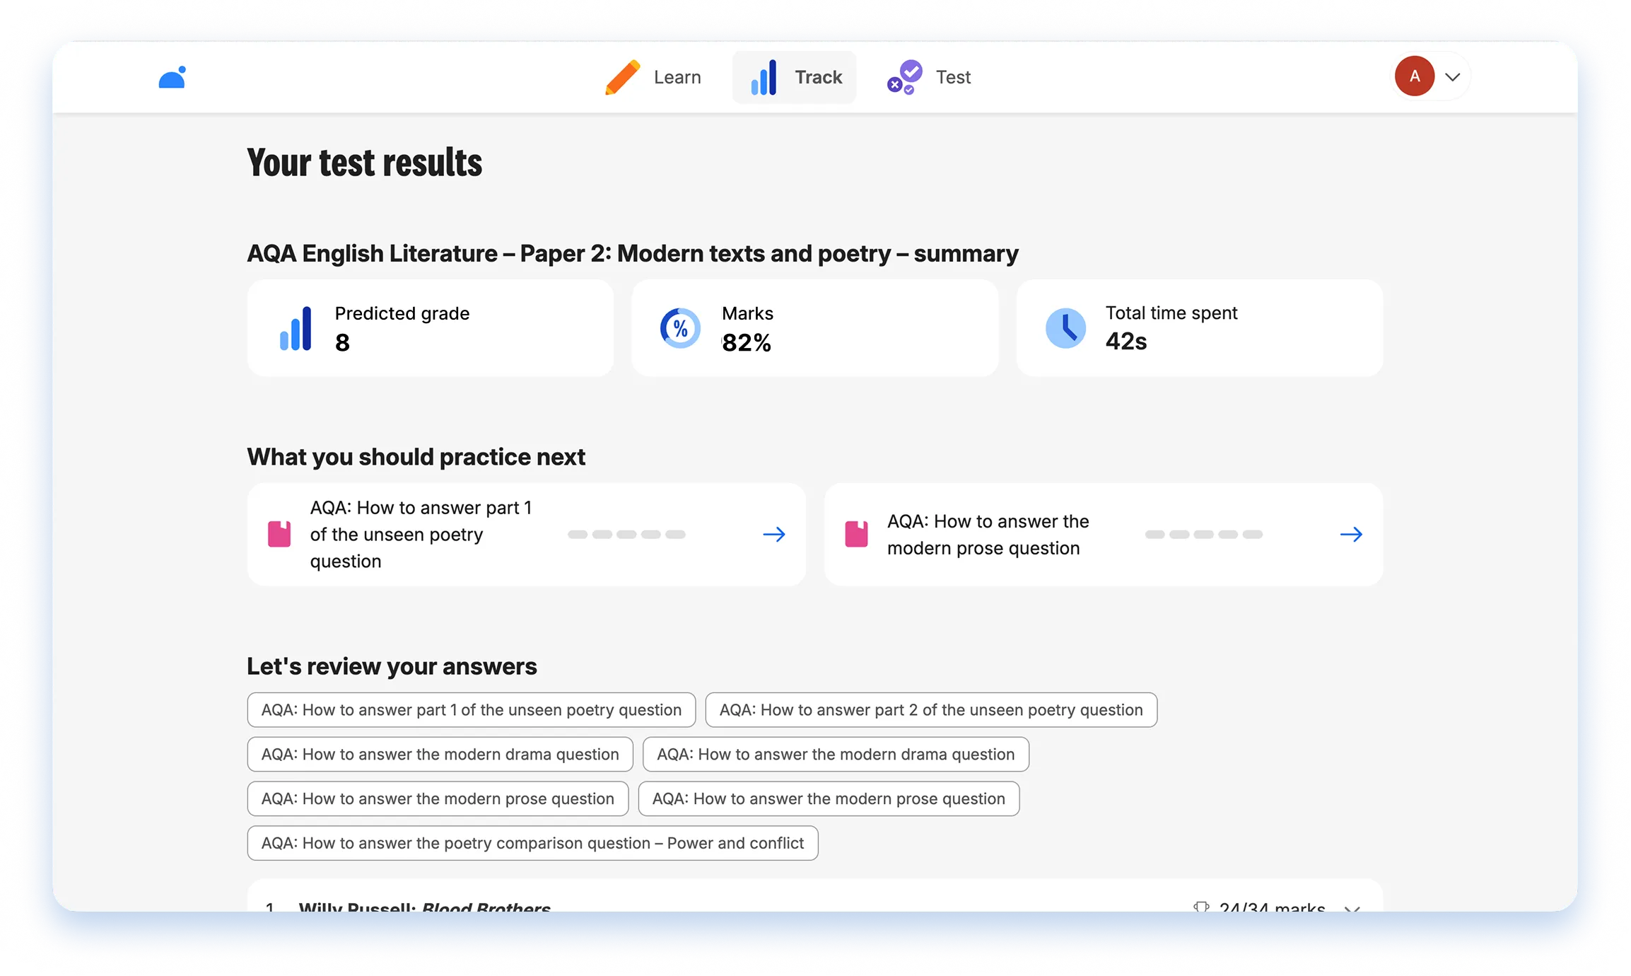This screenshot has height=976, width=1631.
Task: Click the Marks percentage circle icon
Action: pos(680,328)
